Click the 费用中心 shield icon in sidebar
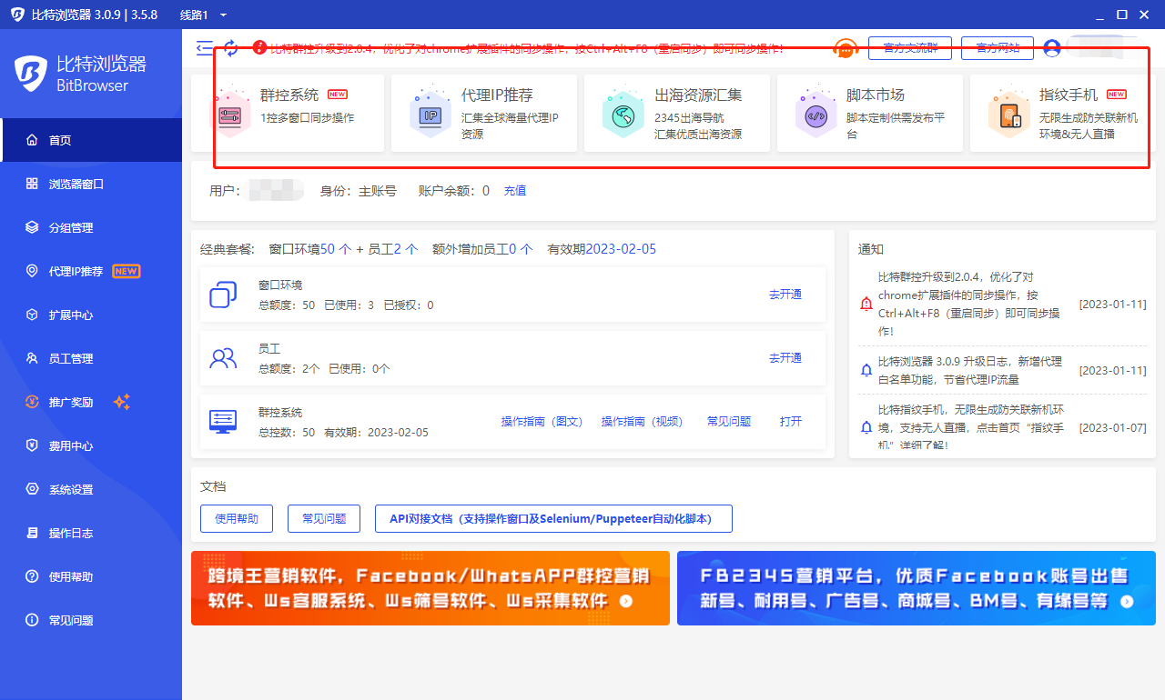This screenshot has width=1165, height=700. (32, 445)
